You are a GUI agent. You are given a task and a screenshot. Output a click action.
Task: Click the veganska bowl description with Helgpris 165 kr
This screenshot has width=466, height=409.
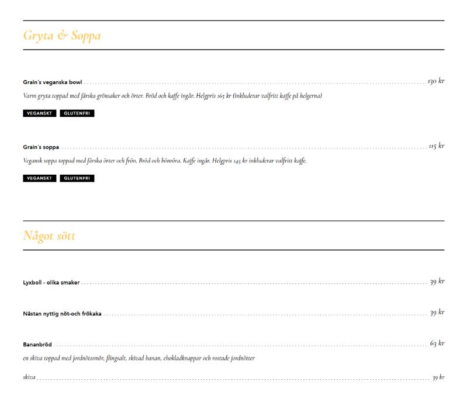click(172, 96)
